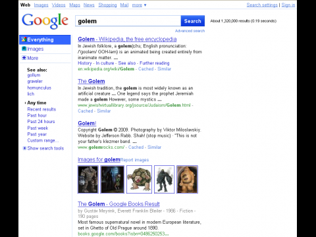Screen dimensions: 316x237
Task: Click the www.golemrocks.com URL text
Action: [101, 147]
